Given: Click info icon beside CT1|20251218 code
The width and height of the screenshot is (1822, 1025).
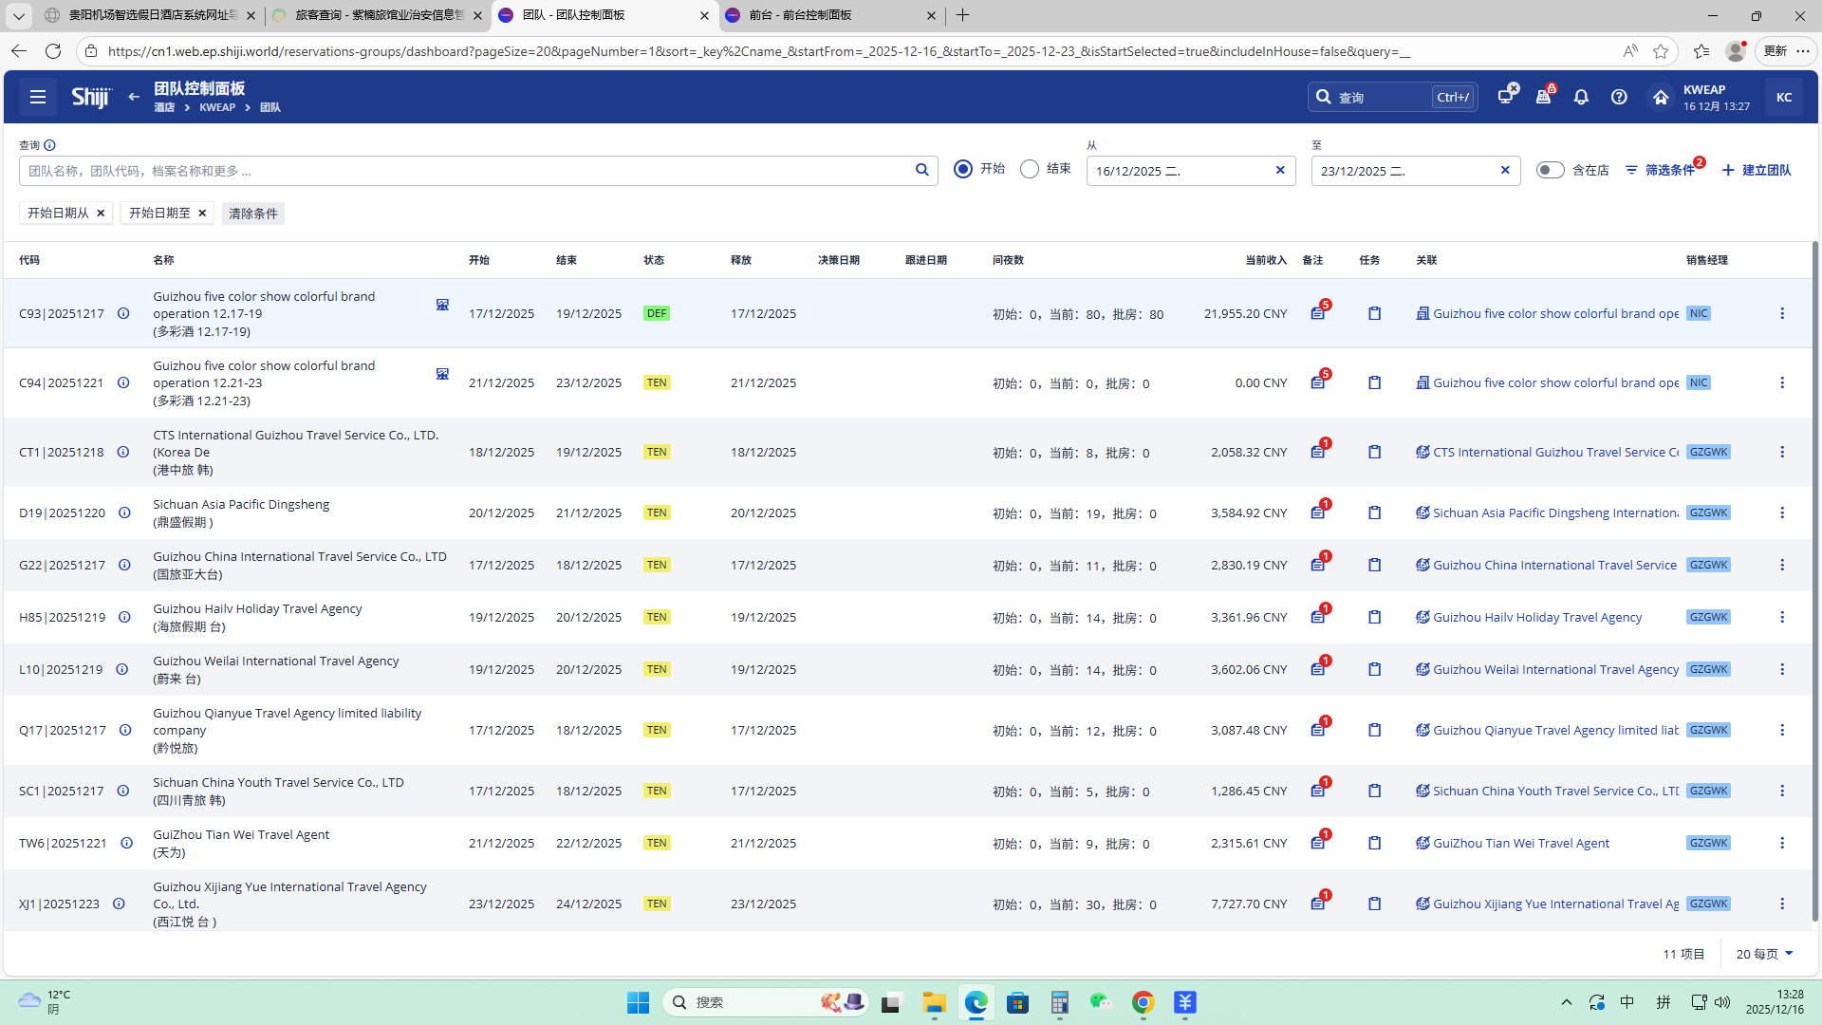Looking at the screenshot, I should 123,453.
